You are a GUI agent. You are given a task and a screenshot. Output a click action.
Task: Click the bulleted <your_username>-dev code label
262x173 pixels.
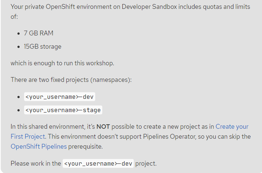pos(60,97)
